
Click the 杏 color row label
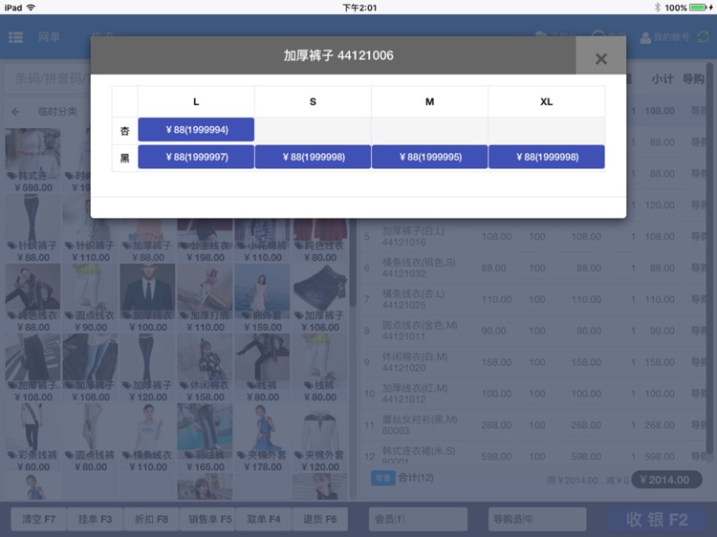coord(125,131)
